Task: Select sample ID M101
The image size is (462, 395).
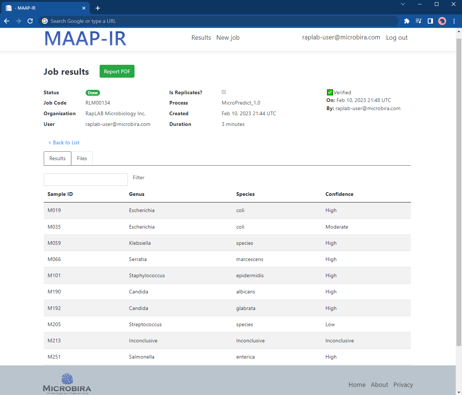Action: (54, 275)
